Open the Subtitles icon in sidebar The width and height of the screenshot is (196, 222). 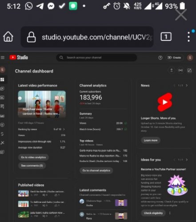tap(2, 116)
